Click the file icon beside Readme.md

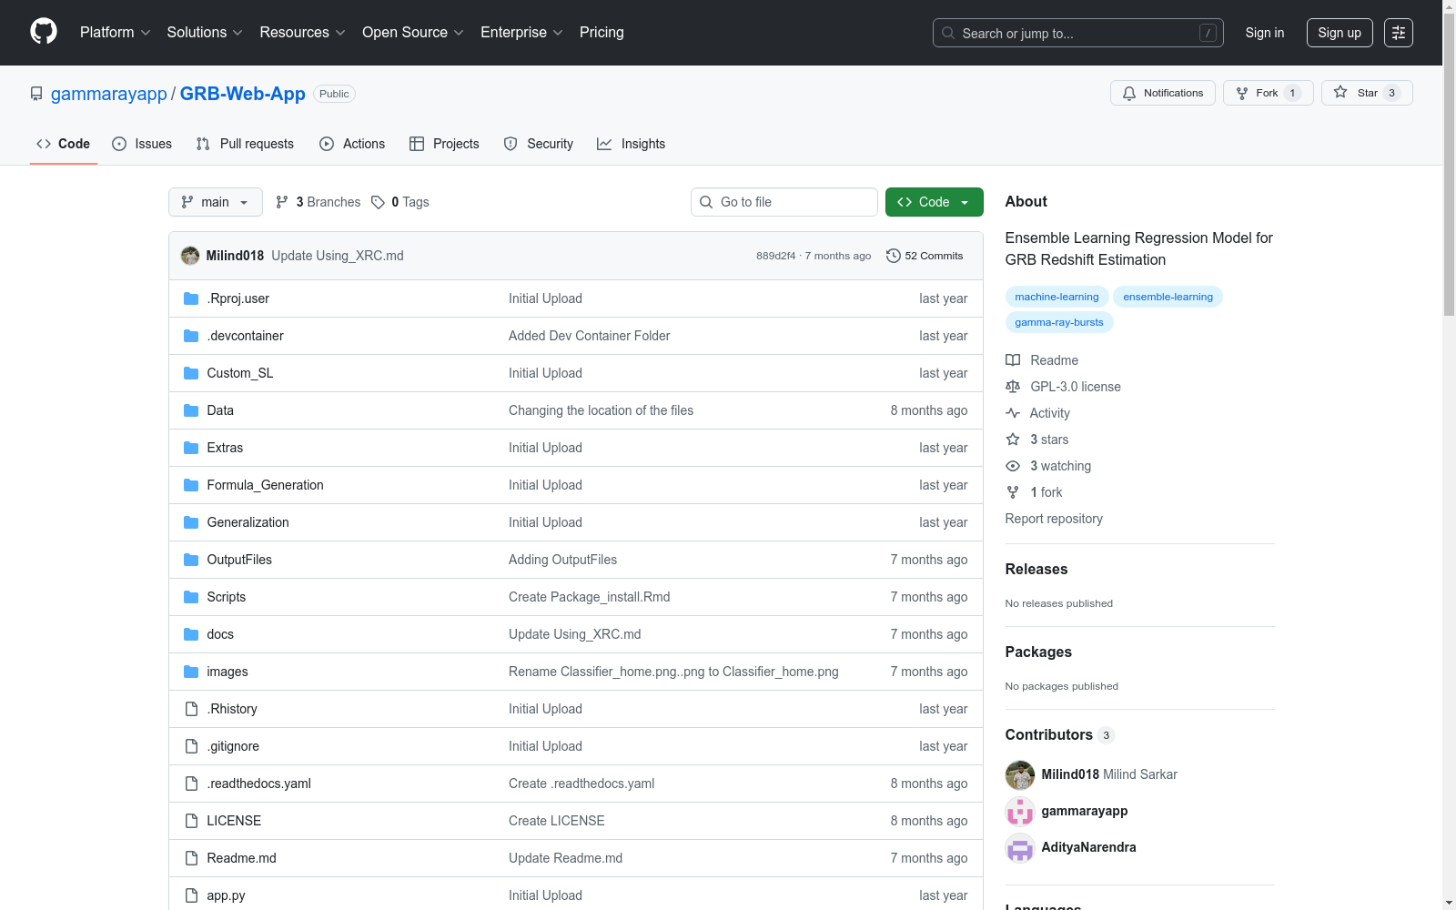tap(191, 858)
